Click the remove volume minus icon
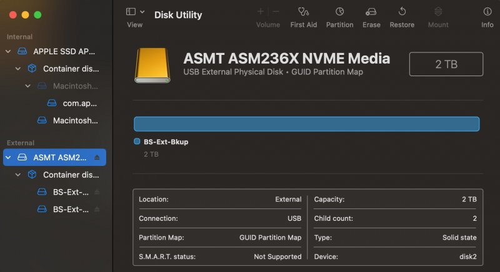Viewport: 500px width, 272px height. pos(276,11)
